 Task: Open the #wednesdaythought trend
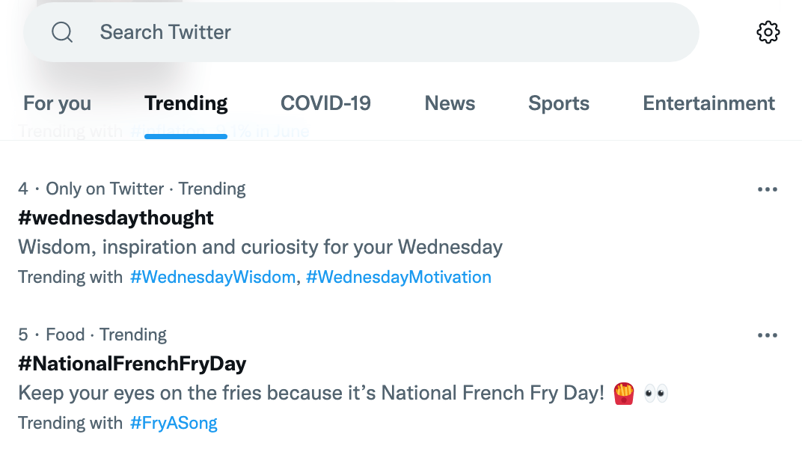116,218
